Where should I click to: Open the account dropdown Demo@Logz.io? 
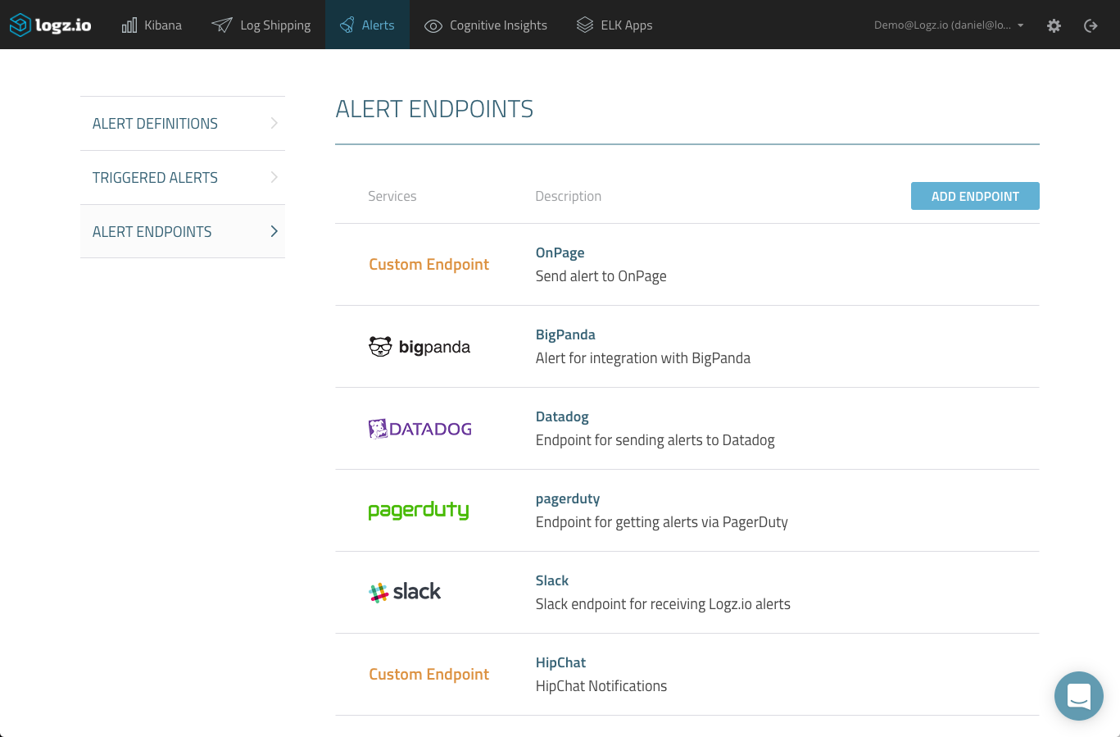point(949,25)
